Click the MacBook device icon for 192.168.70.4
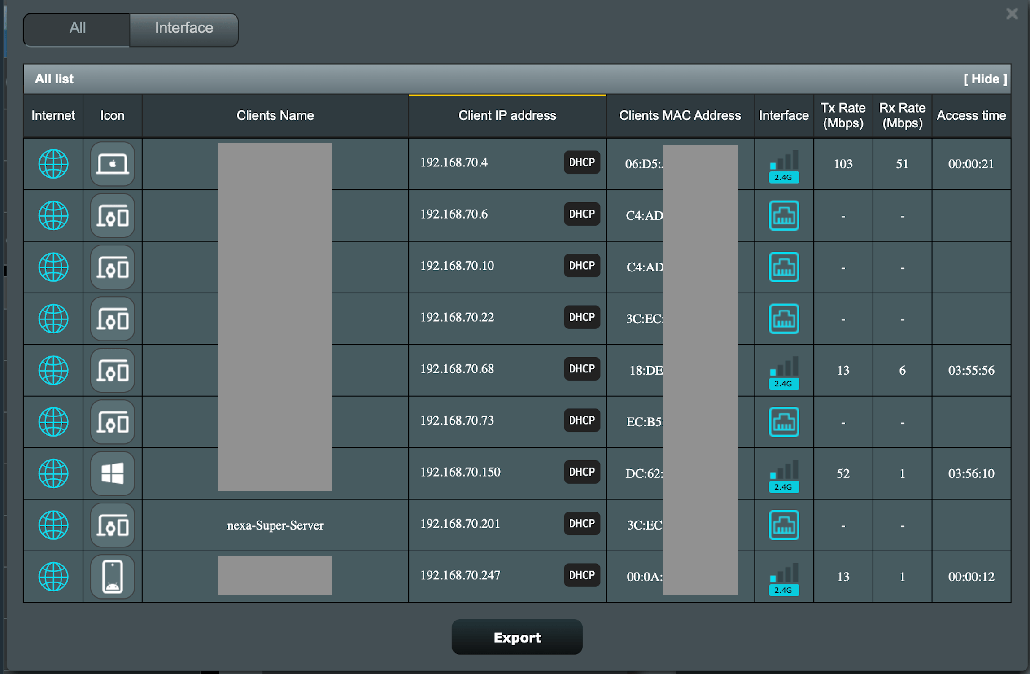This screenshot has height=674, width=1030. point(112,164)
